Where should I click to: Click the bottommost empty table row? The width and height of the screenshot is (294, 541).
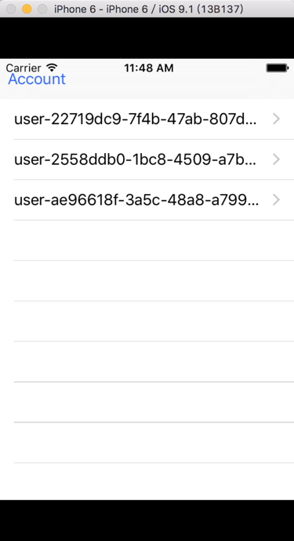point(147,481)
